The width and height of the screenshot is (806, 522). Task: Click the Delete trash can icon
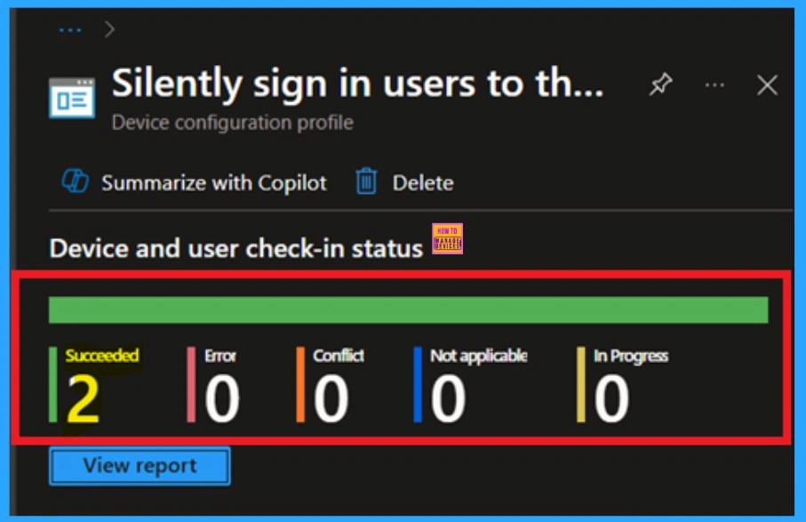pos(366,181)
